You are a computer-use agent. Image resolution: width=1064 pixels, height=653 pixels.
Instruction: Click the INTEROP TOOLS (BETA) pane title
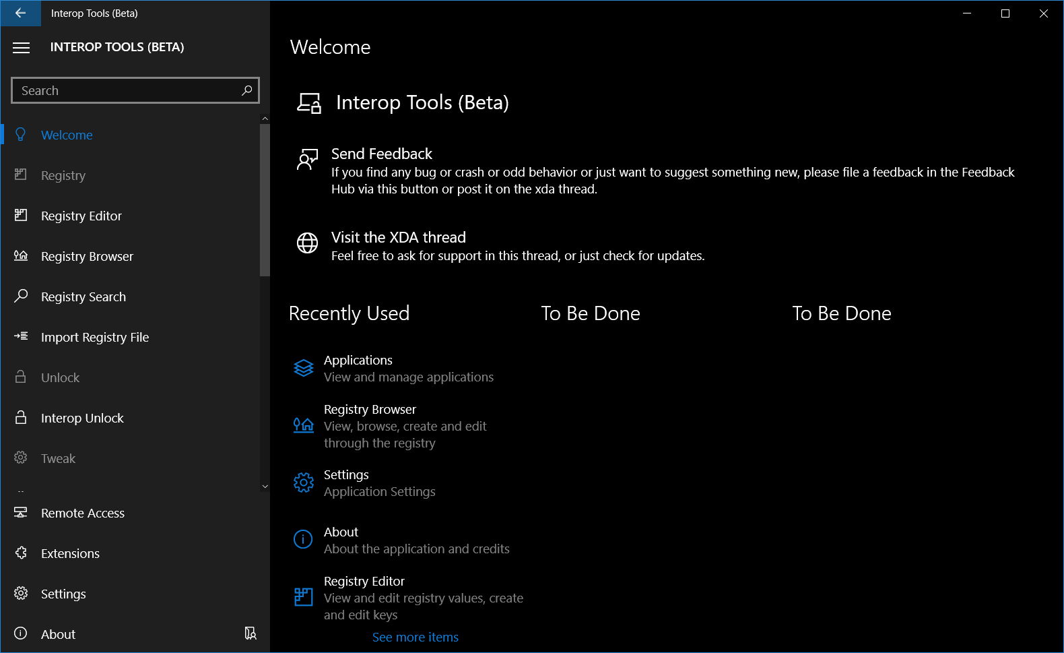[117, 47]
